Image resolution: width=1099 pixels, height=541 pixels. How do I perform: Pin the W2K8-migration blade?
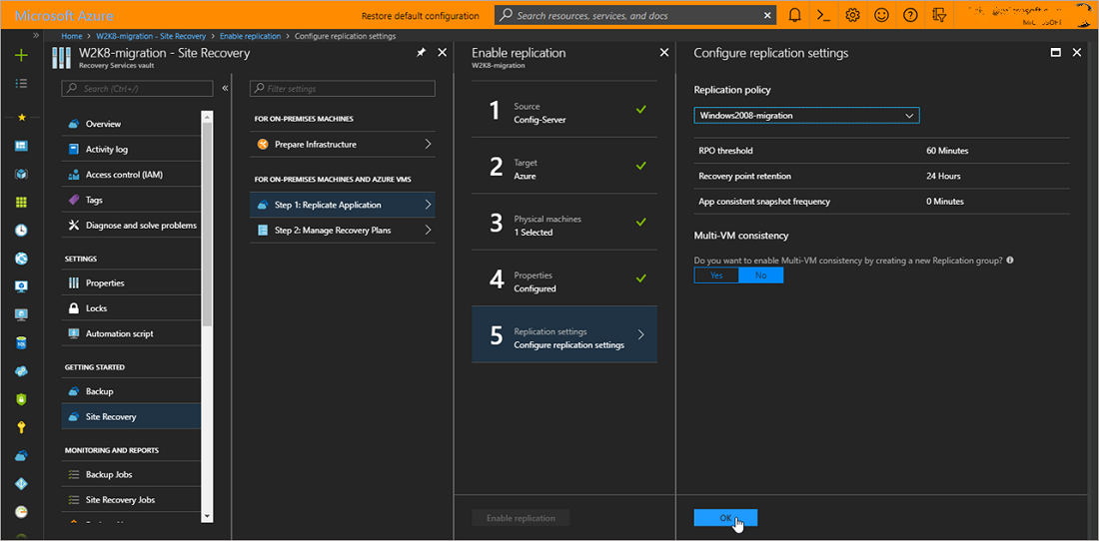coord(421,53)
